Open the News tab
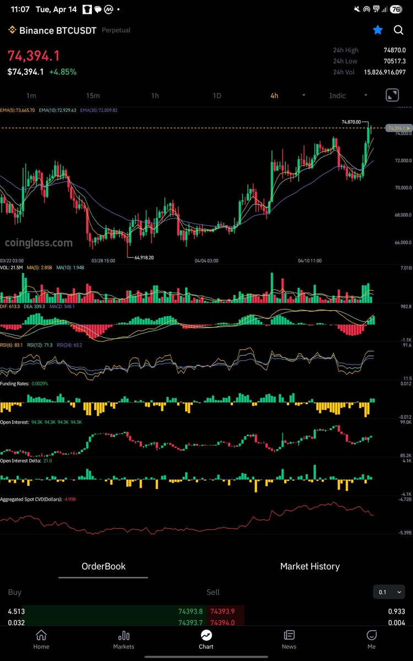413x661 pixels. (289, 640)
